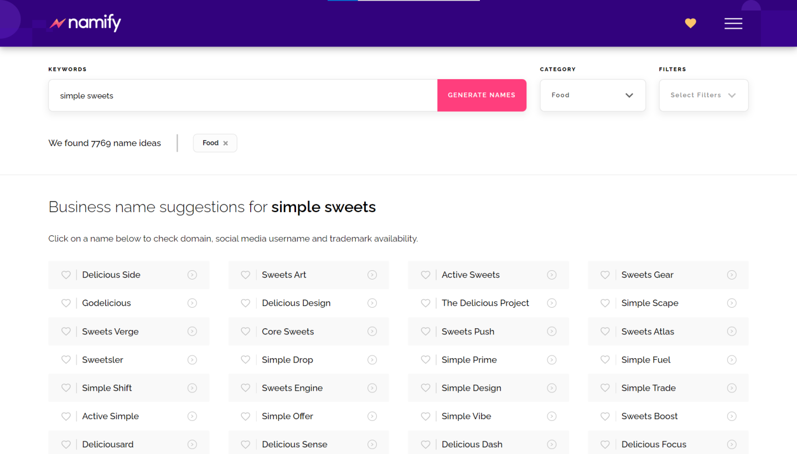Select The Delicious Project name
This screenshot has height=454, width=797.
(485, 303)
